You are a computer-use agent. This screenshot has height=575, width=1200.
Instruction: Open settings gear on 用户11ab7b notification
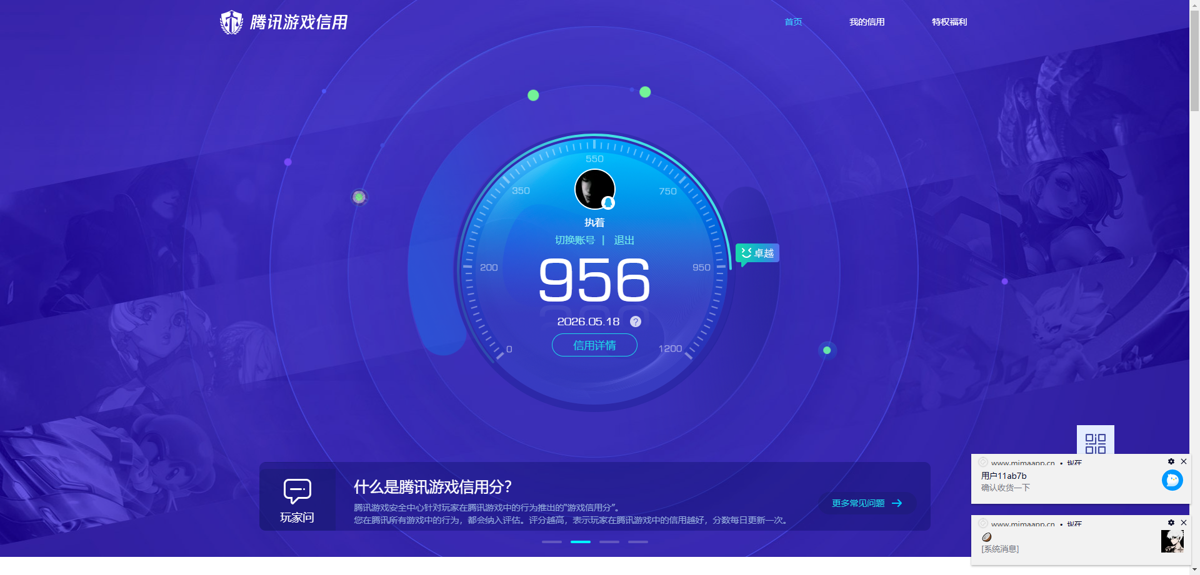(1171, 461)
